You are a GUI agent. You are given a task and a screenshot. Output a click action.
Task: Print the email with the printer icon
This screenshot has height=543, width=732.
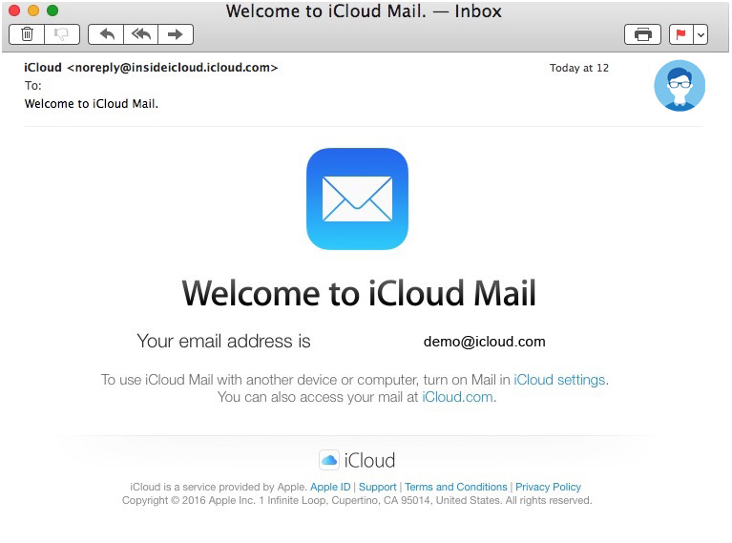point(643,34)
